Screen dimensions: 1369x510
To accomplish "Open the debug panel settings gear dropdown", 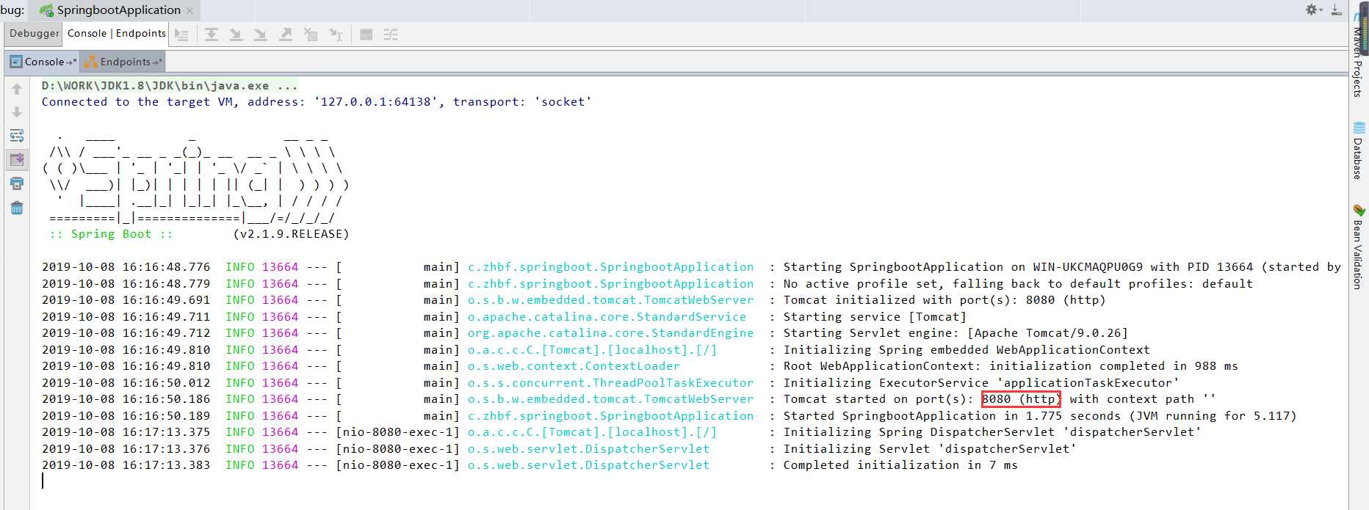I will pos(1314,10).
